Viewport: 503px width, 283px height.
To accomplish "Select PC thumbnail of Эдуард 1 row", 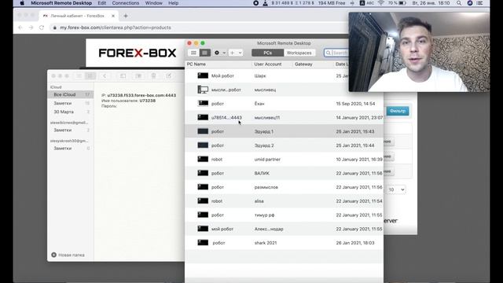I will point(203,131).
